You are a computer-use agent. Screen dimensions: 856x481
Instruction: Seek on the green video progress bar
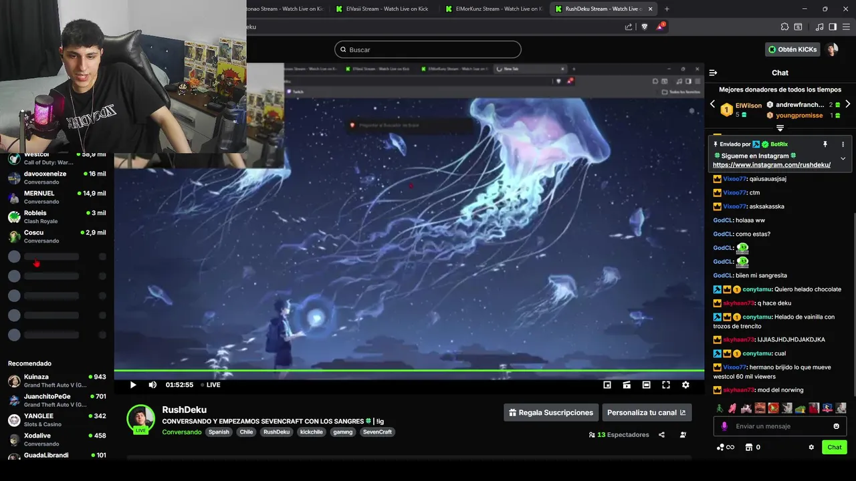pos(409,371)
